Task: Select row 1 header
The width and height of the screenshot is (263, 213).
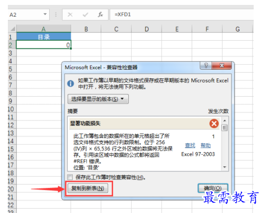Action: 12,37
